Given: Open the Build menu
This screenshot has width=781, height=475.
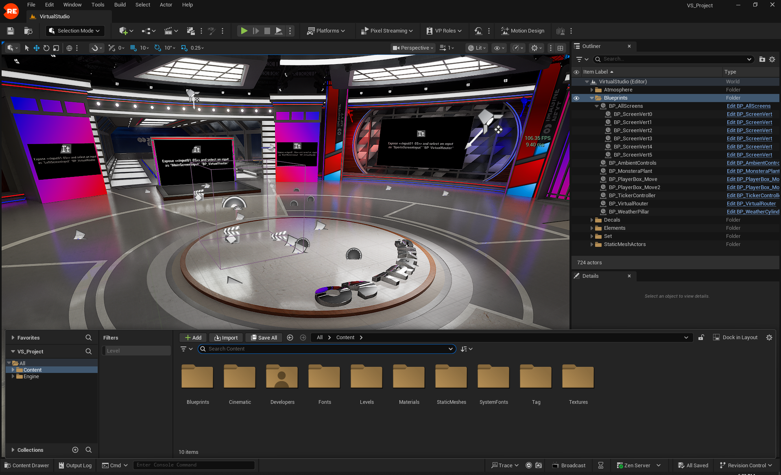Looking at the screenshot, I should tap(120, 5).
